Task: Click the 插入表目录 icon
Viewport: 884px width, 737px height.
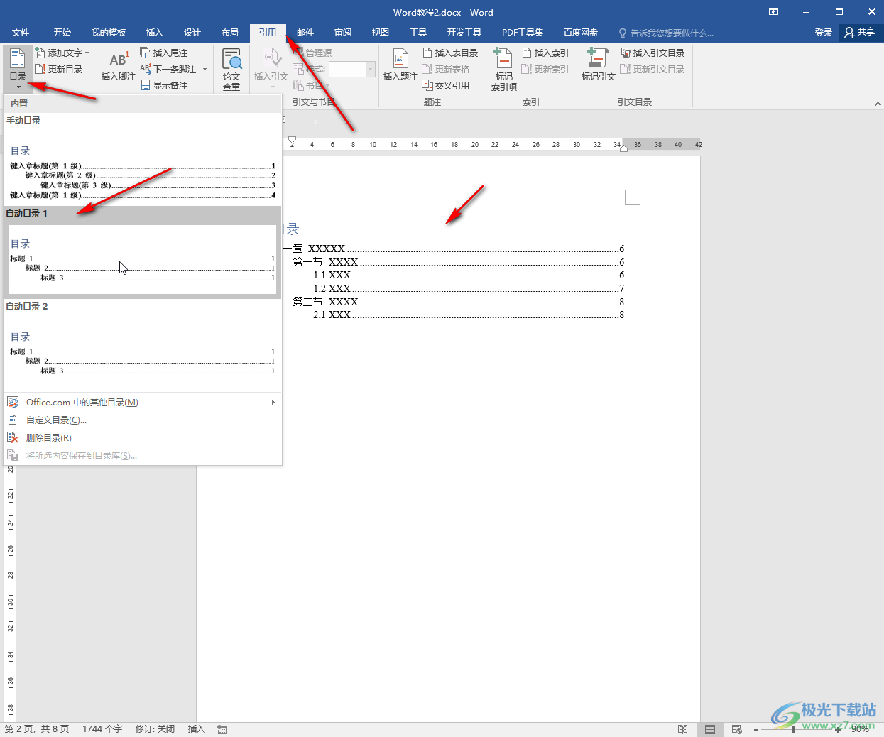Action: pos(427,53)
